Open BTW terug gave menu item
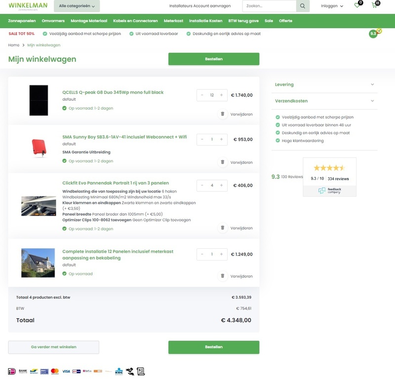This screenshot has width=395, height=380. pyautogui.click(x=243, y=21)
